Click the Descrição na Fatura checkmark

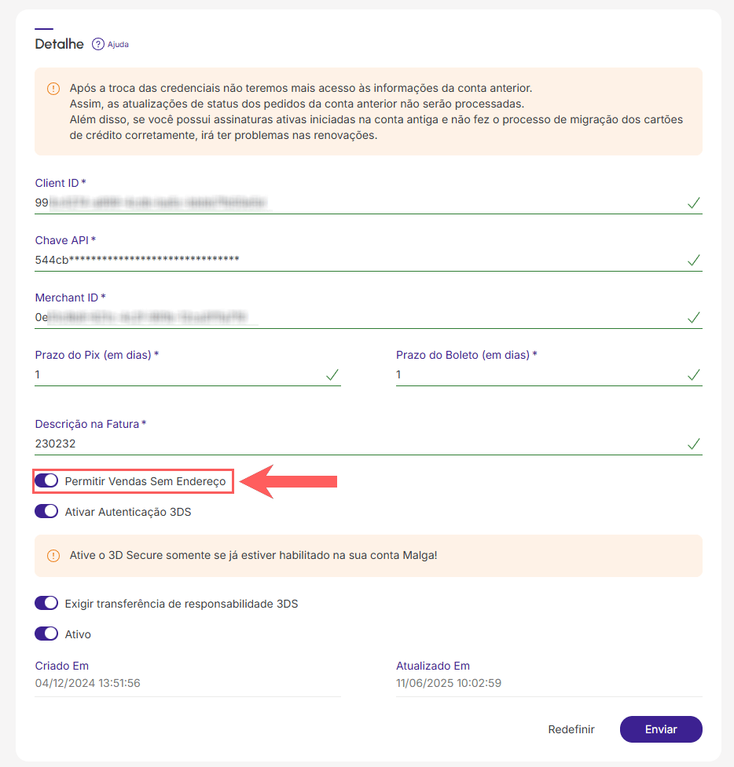tap(693, 444)
